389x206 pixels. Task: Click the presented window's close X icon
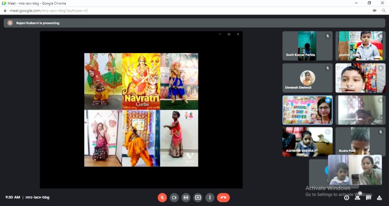pos(238,34)
